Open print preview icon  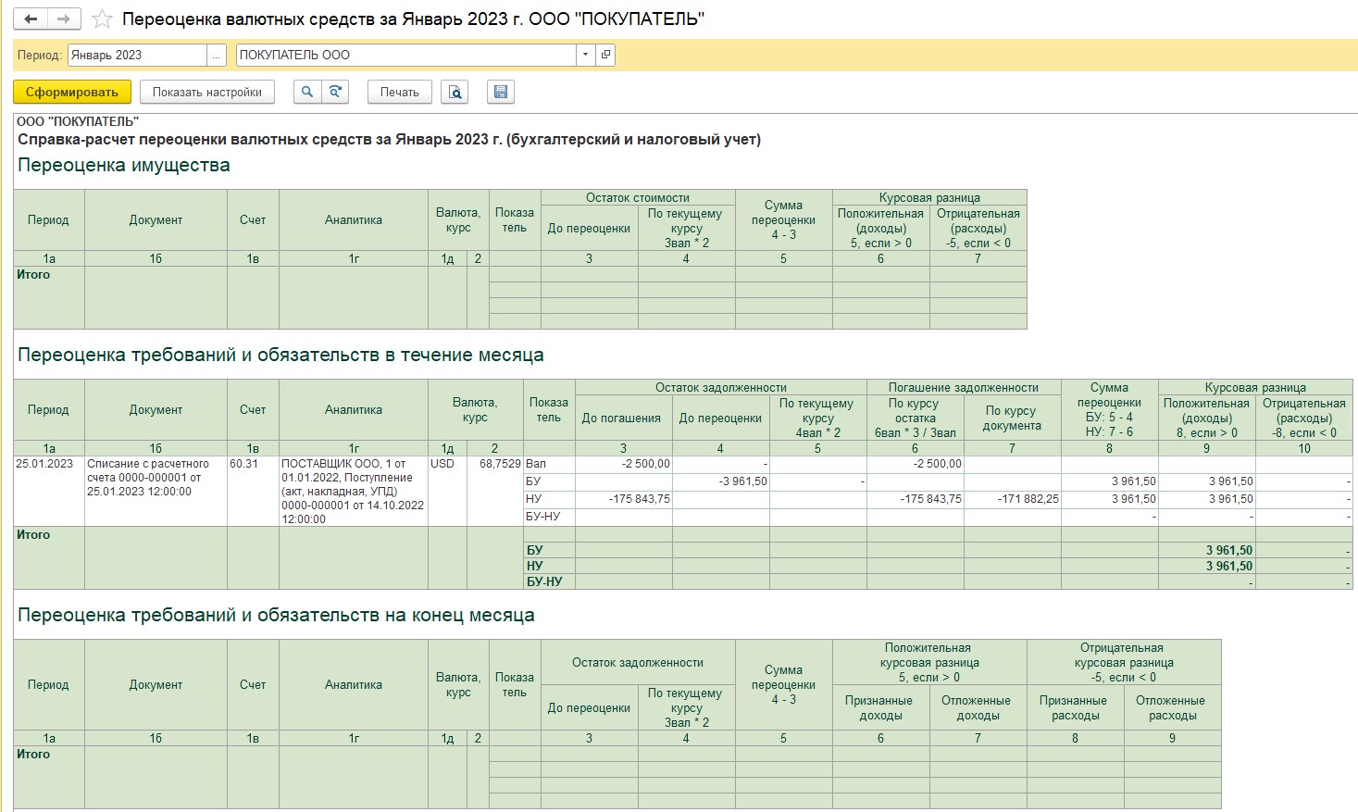(454, 92)
